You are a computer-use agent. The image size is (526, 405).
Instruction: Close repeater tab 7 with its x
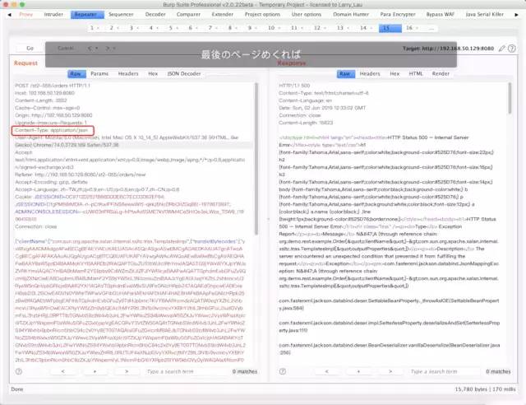[x=217, y=28]
